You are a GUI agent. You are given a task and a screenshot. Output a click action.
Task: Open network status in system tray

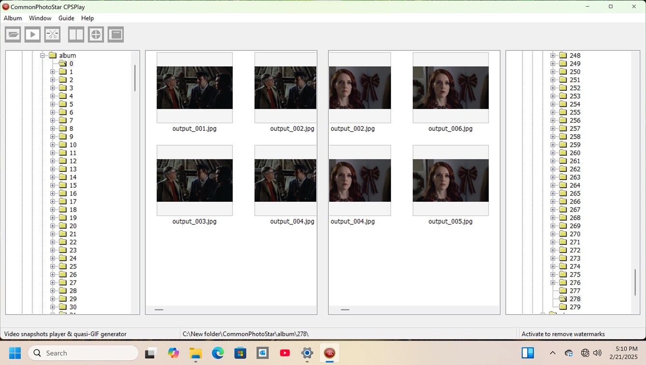coord(585,353)
